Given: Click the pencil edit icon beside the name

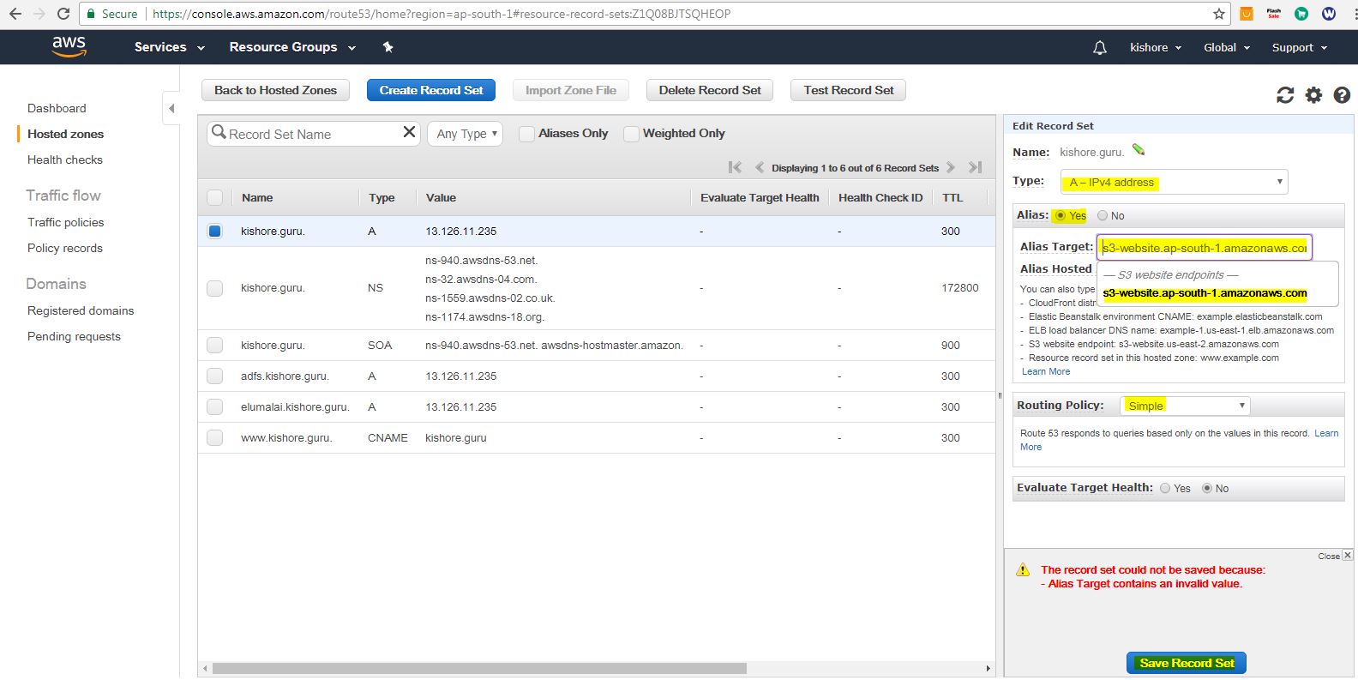Looking at the screenshot, I should click(1139, 151).
